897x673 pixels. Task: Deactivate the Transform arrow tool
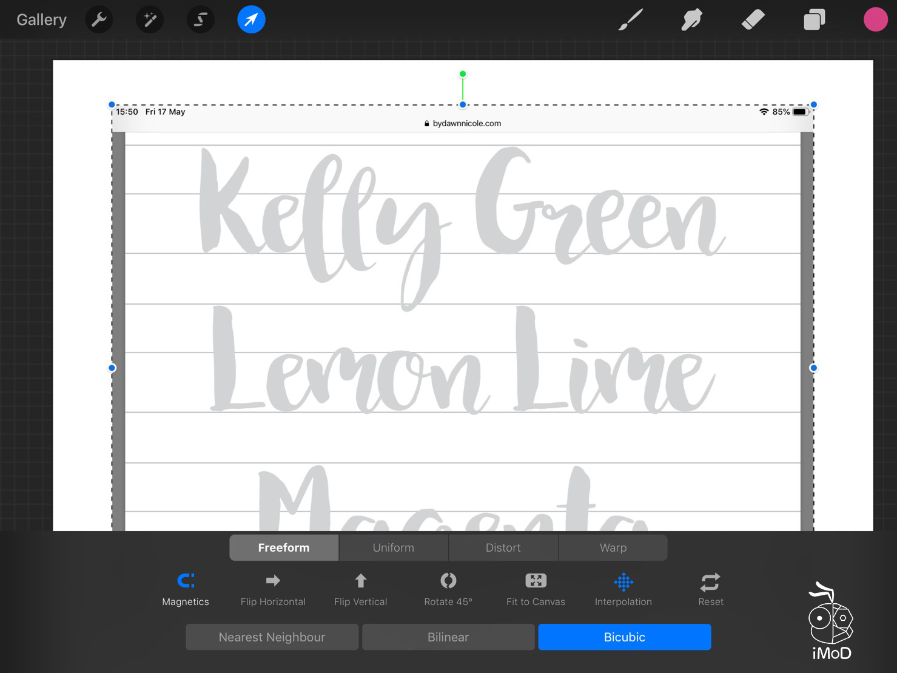click(x=251, y=20)
